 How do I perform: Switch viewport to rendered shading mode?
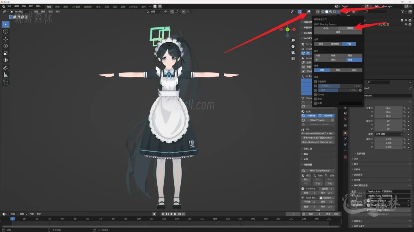point(334,12)
